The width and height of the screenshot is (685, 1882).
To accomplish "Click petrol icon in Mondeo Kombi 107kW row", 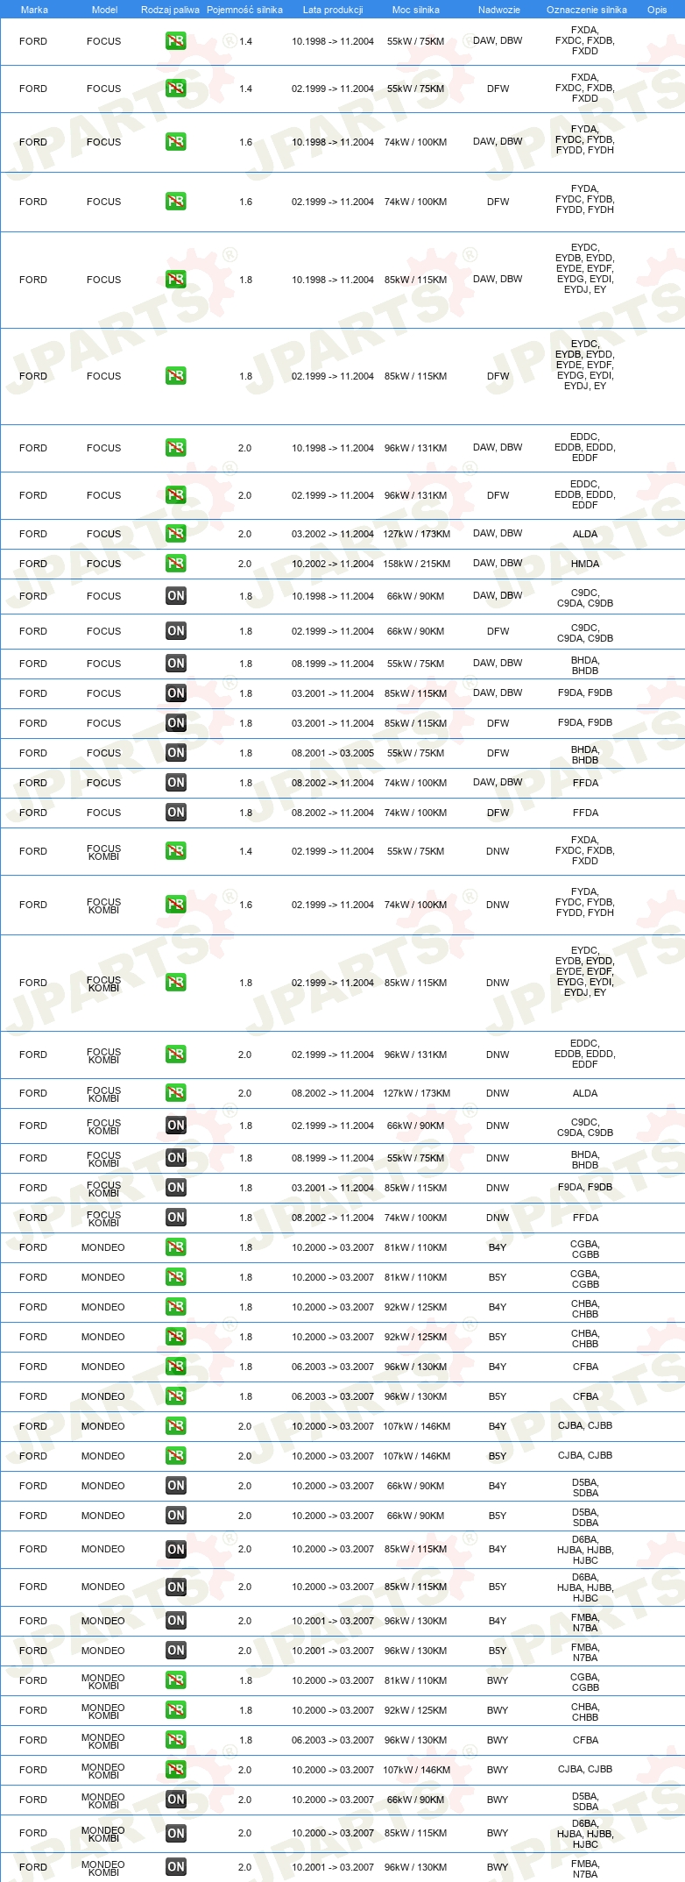I will click(176, 1770).
